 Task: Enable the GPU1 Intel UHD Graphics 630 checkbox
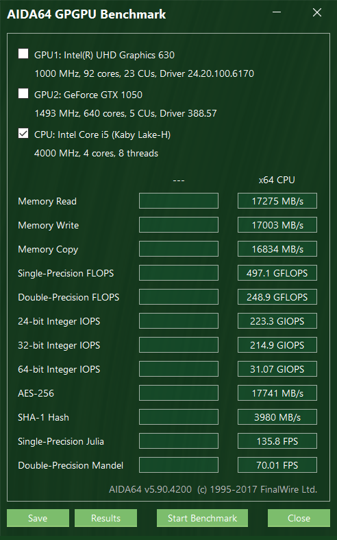[23, 54]
